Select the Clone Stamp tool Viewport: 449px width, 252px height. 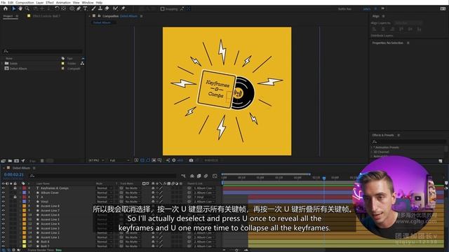100,9
